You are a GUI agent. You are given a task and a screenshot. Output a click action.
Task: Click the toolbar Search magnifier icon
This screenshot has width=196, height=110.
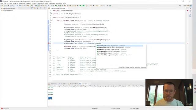click(x=180, y=5)
